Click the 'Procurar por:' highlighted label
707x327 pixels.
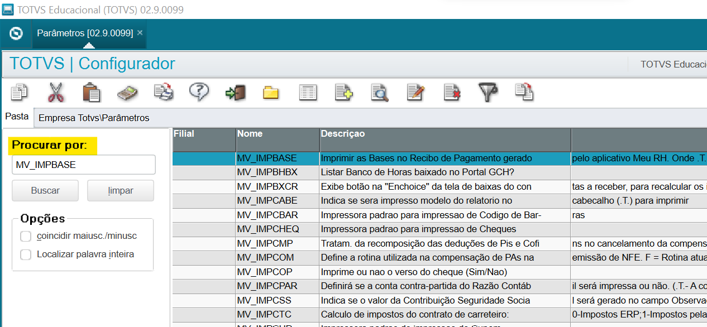click(50, 146)
